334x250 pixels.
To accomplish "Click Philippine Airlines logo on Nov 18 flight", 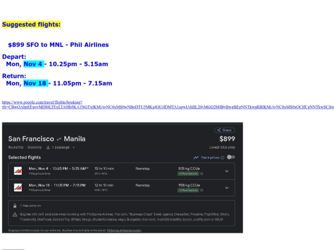I will [x=18, y=187].
